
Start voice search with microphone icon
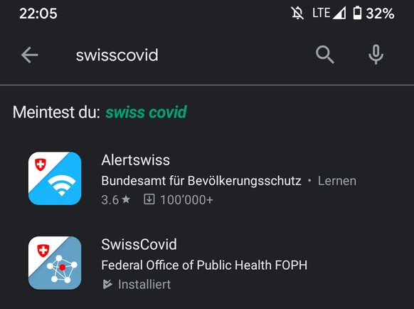[376, 55]
